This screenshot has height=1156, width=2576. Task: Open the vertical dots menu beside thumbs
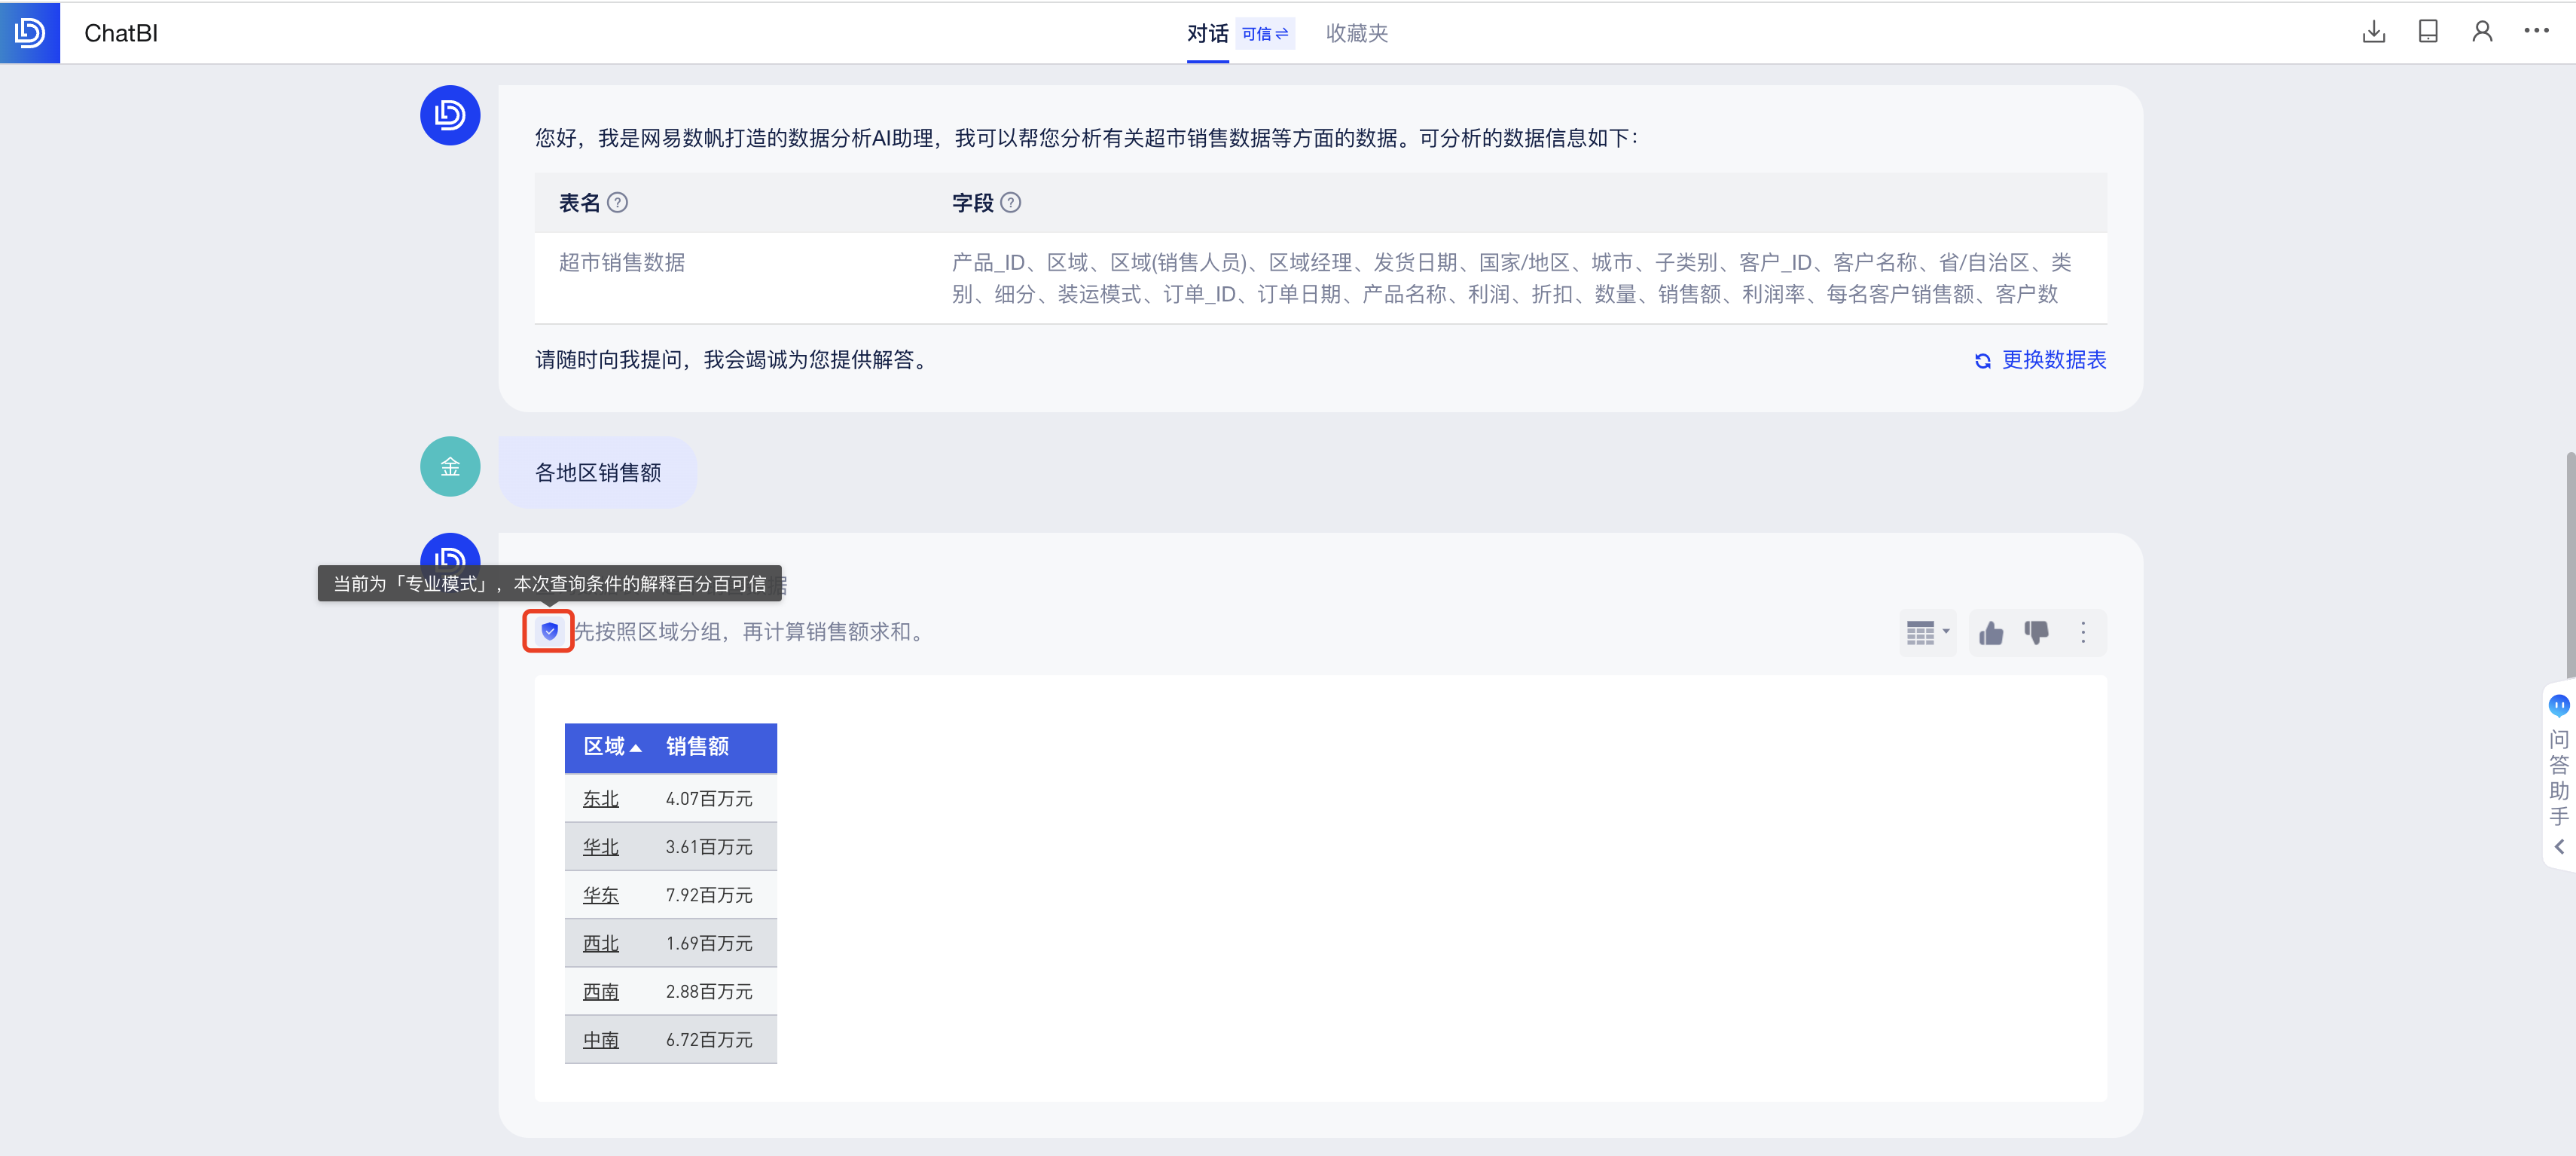click(x=2083, y=632)
